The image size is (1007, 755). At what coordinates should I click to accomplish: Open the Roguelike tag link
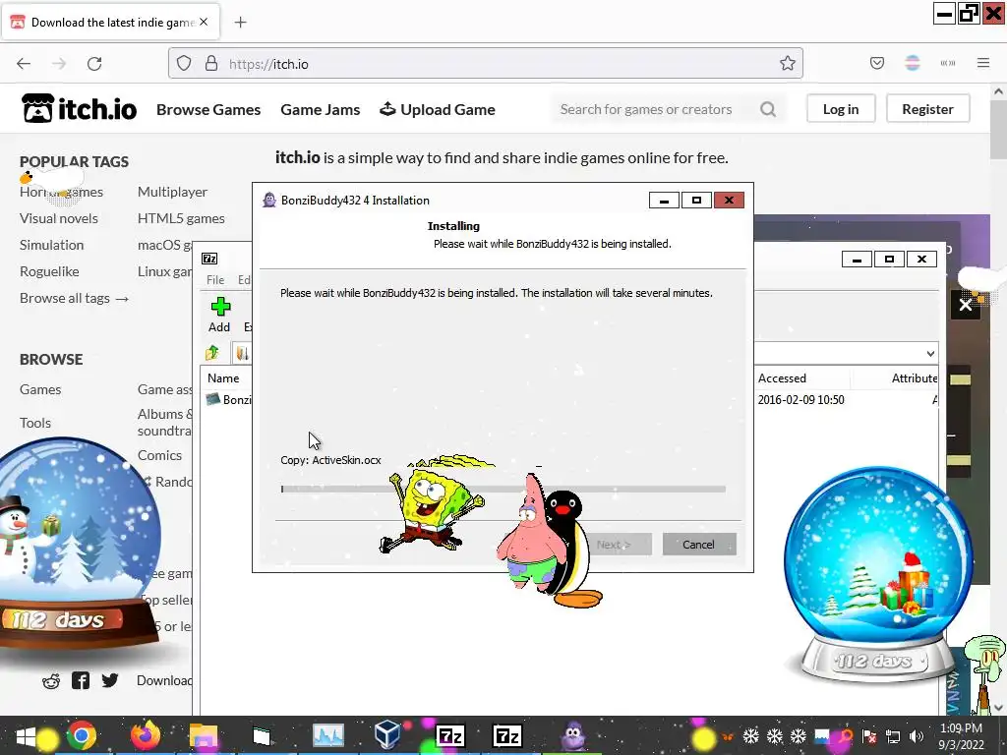point(49,271)
